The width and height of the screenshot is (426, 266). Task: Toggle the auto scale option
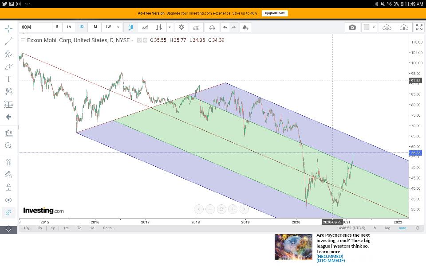point(402,228)
